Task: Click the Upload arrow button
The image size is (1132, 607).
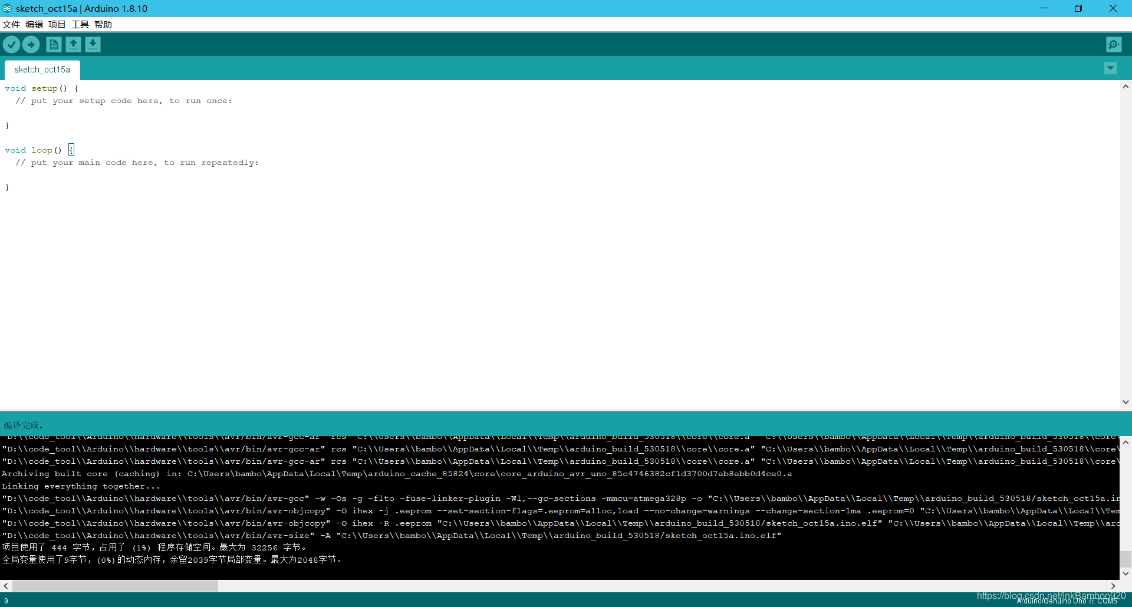Action: click(31, 44)
